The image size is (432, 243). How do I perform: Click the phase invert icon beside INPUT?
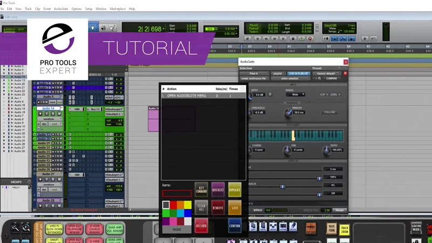point(270,94)
